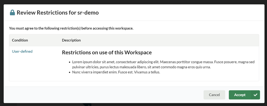Click the Description column header

[71, 40]
